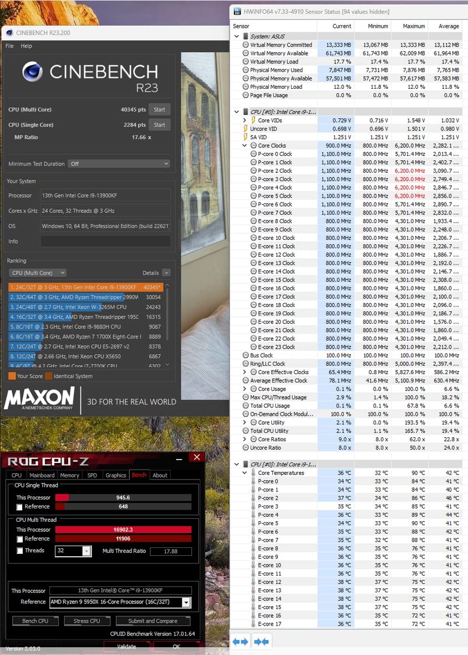The image size is (468, 655).
Task: Click the Uncore VID lightning bolt icon
Action: point(246,129)
